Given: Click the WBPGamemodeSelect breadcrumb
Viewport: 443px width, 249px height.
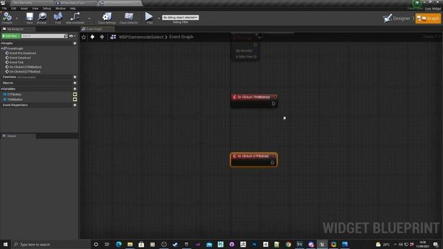Looking at the screenshot, I should point(141,37).
